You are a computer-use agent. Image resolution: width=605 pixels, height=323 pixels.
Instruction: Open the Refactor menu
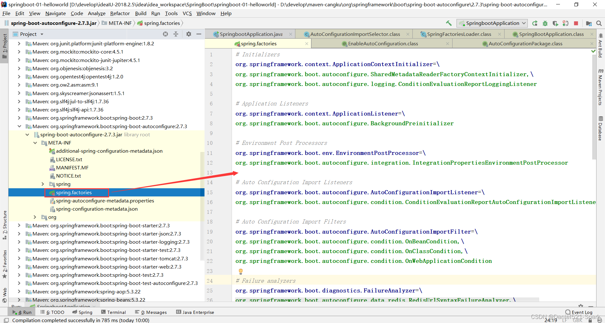point(120,14)
